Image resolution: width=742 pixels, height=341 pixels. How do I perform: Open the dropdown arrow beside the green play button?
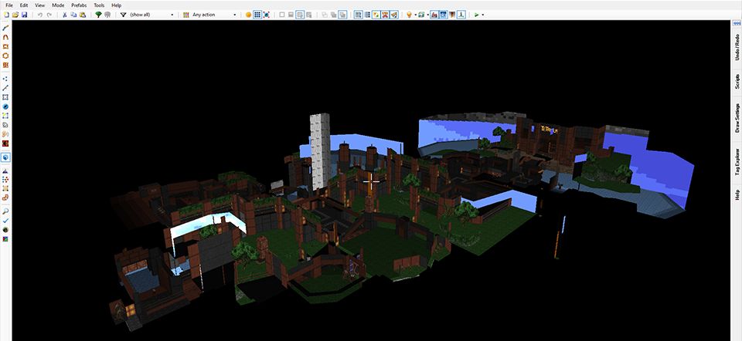coord(484,15)
